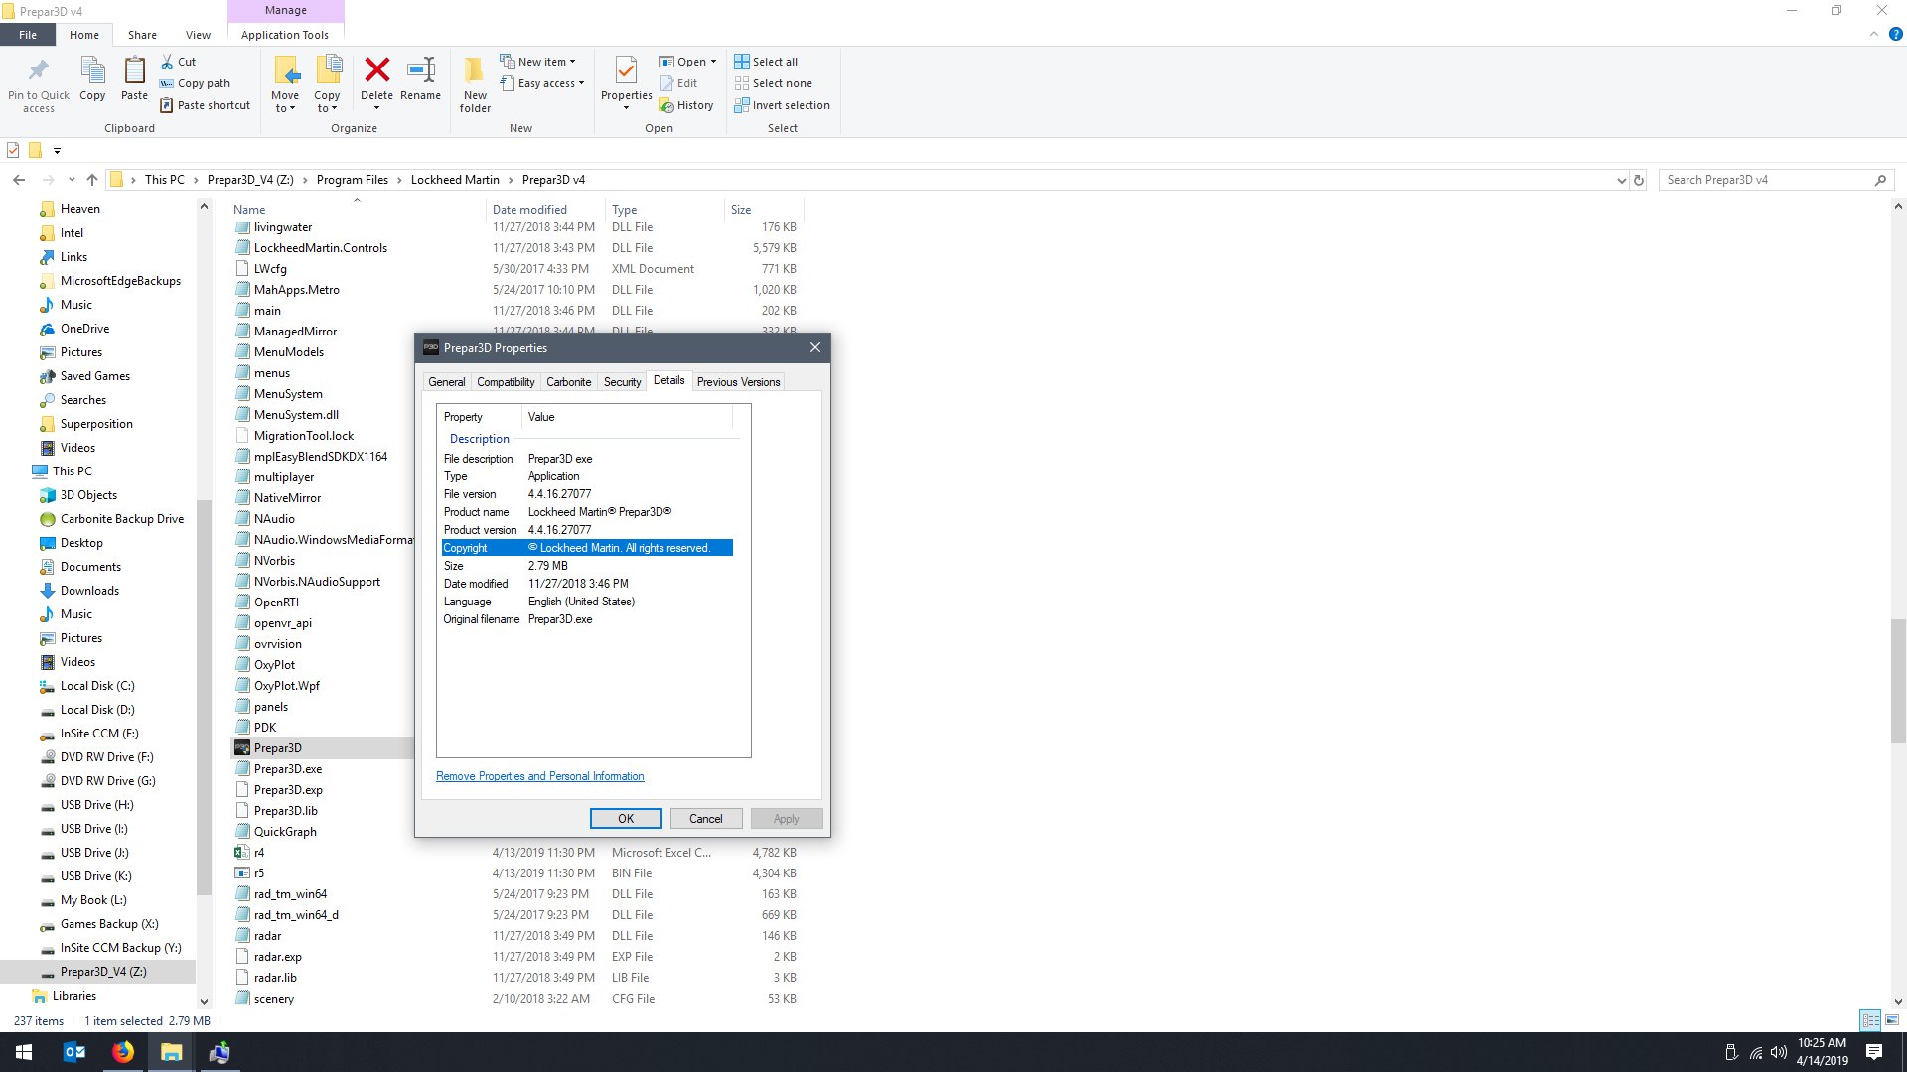Click Lockheed Martin in address breadcrumb

pyautogui.click(x=455, y=180)
